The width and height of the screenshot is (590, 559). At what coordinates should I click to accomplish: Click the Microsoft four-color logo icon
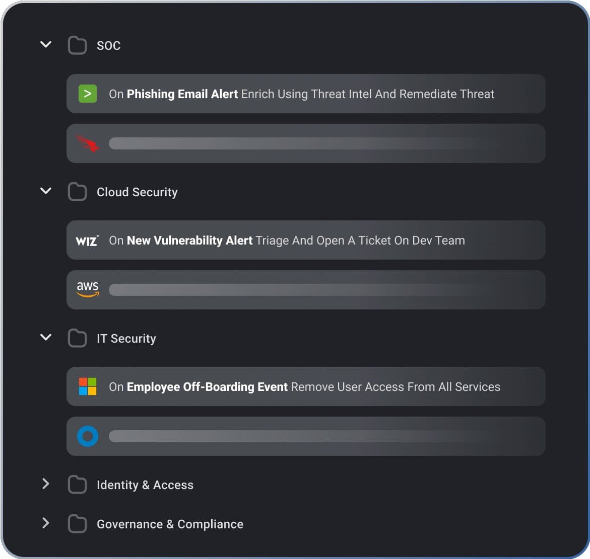coord(88,386)
